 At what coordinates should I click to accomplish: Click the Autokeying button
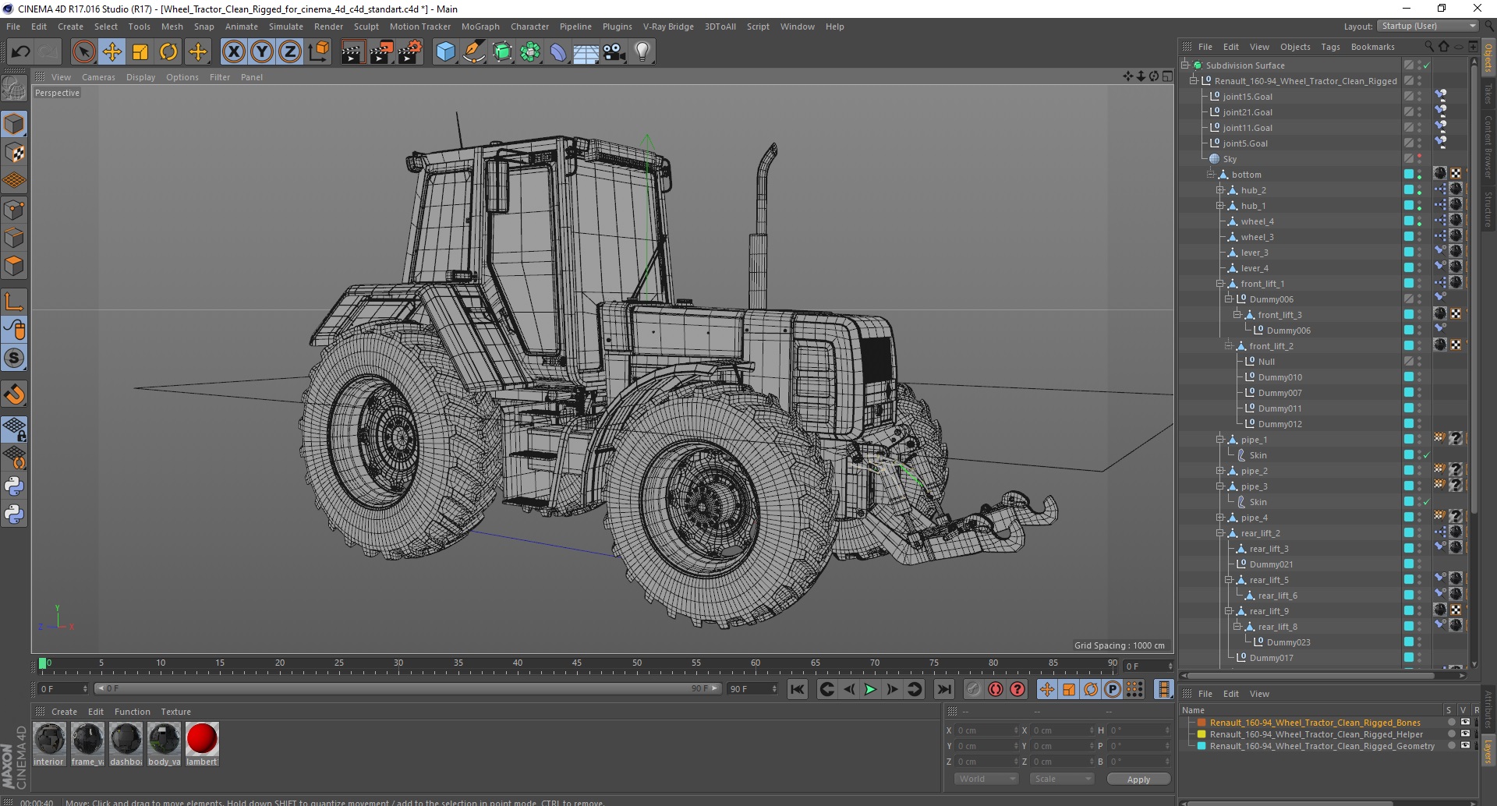click(x=996, y=689)
